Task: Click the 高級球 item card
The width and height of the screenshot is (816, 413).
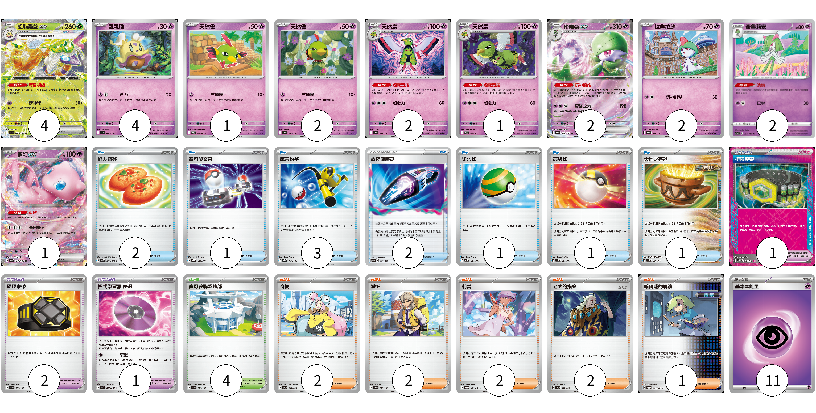Action: tap(590, 206)
